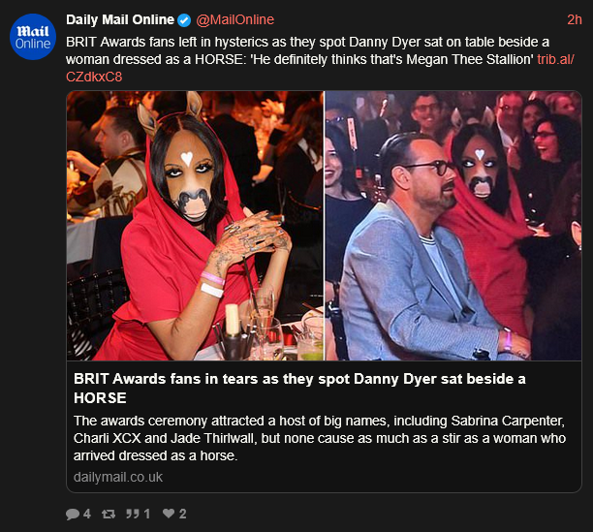593x532 pixels.
Task: Click the 2h timestamp
Action: pos(574,19)
